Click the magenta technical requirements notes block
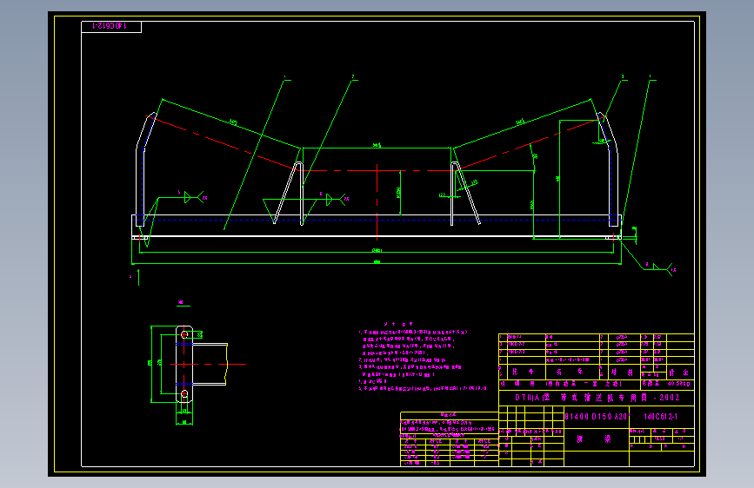The width and height of the screenshot is (754, 488). point(422,357)
